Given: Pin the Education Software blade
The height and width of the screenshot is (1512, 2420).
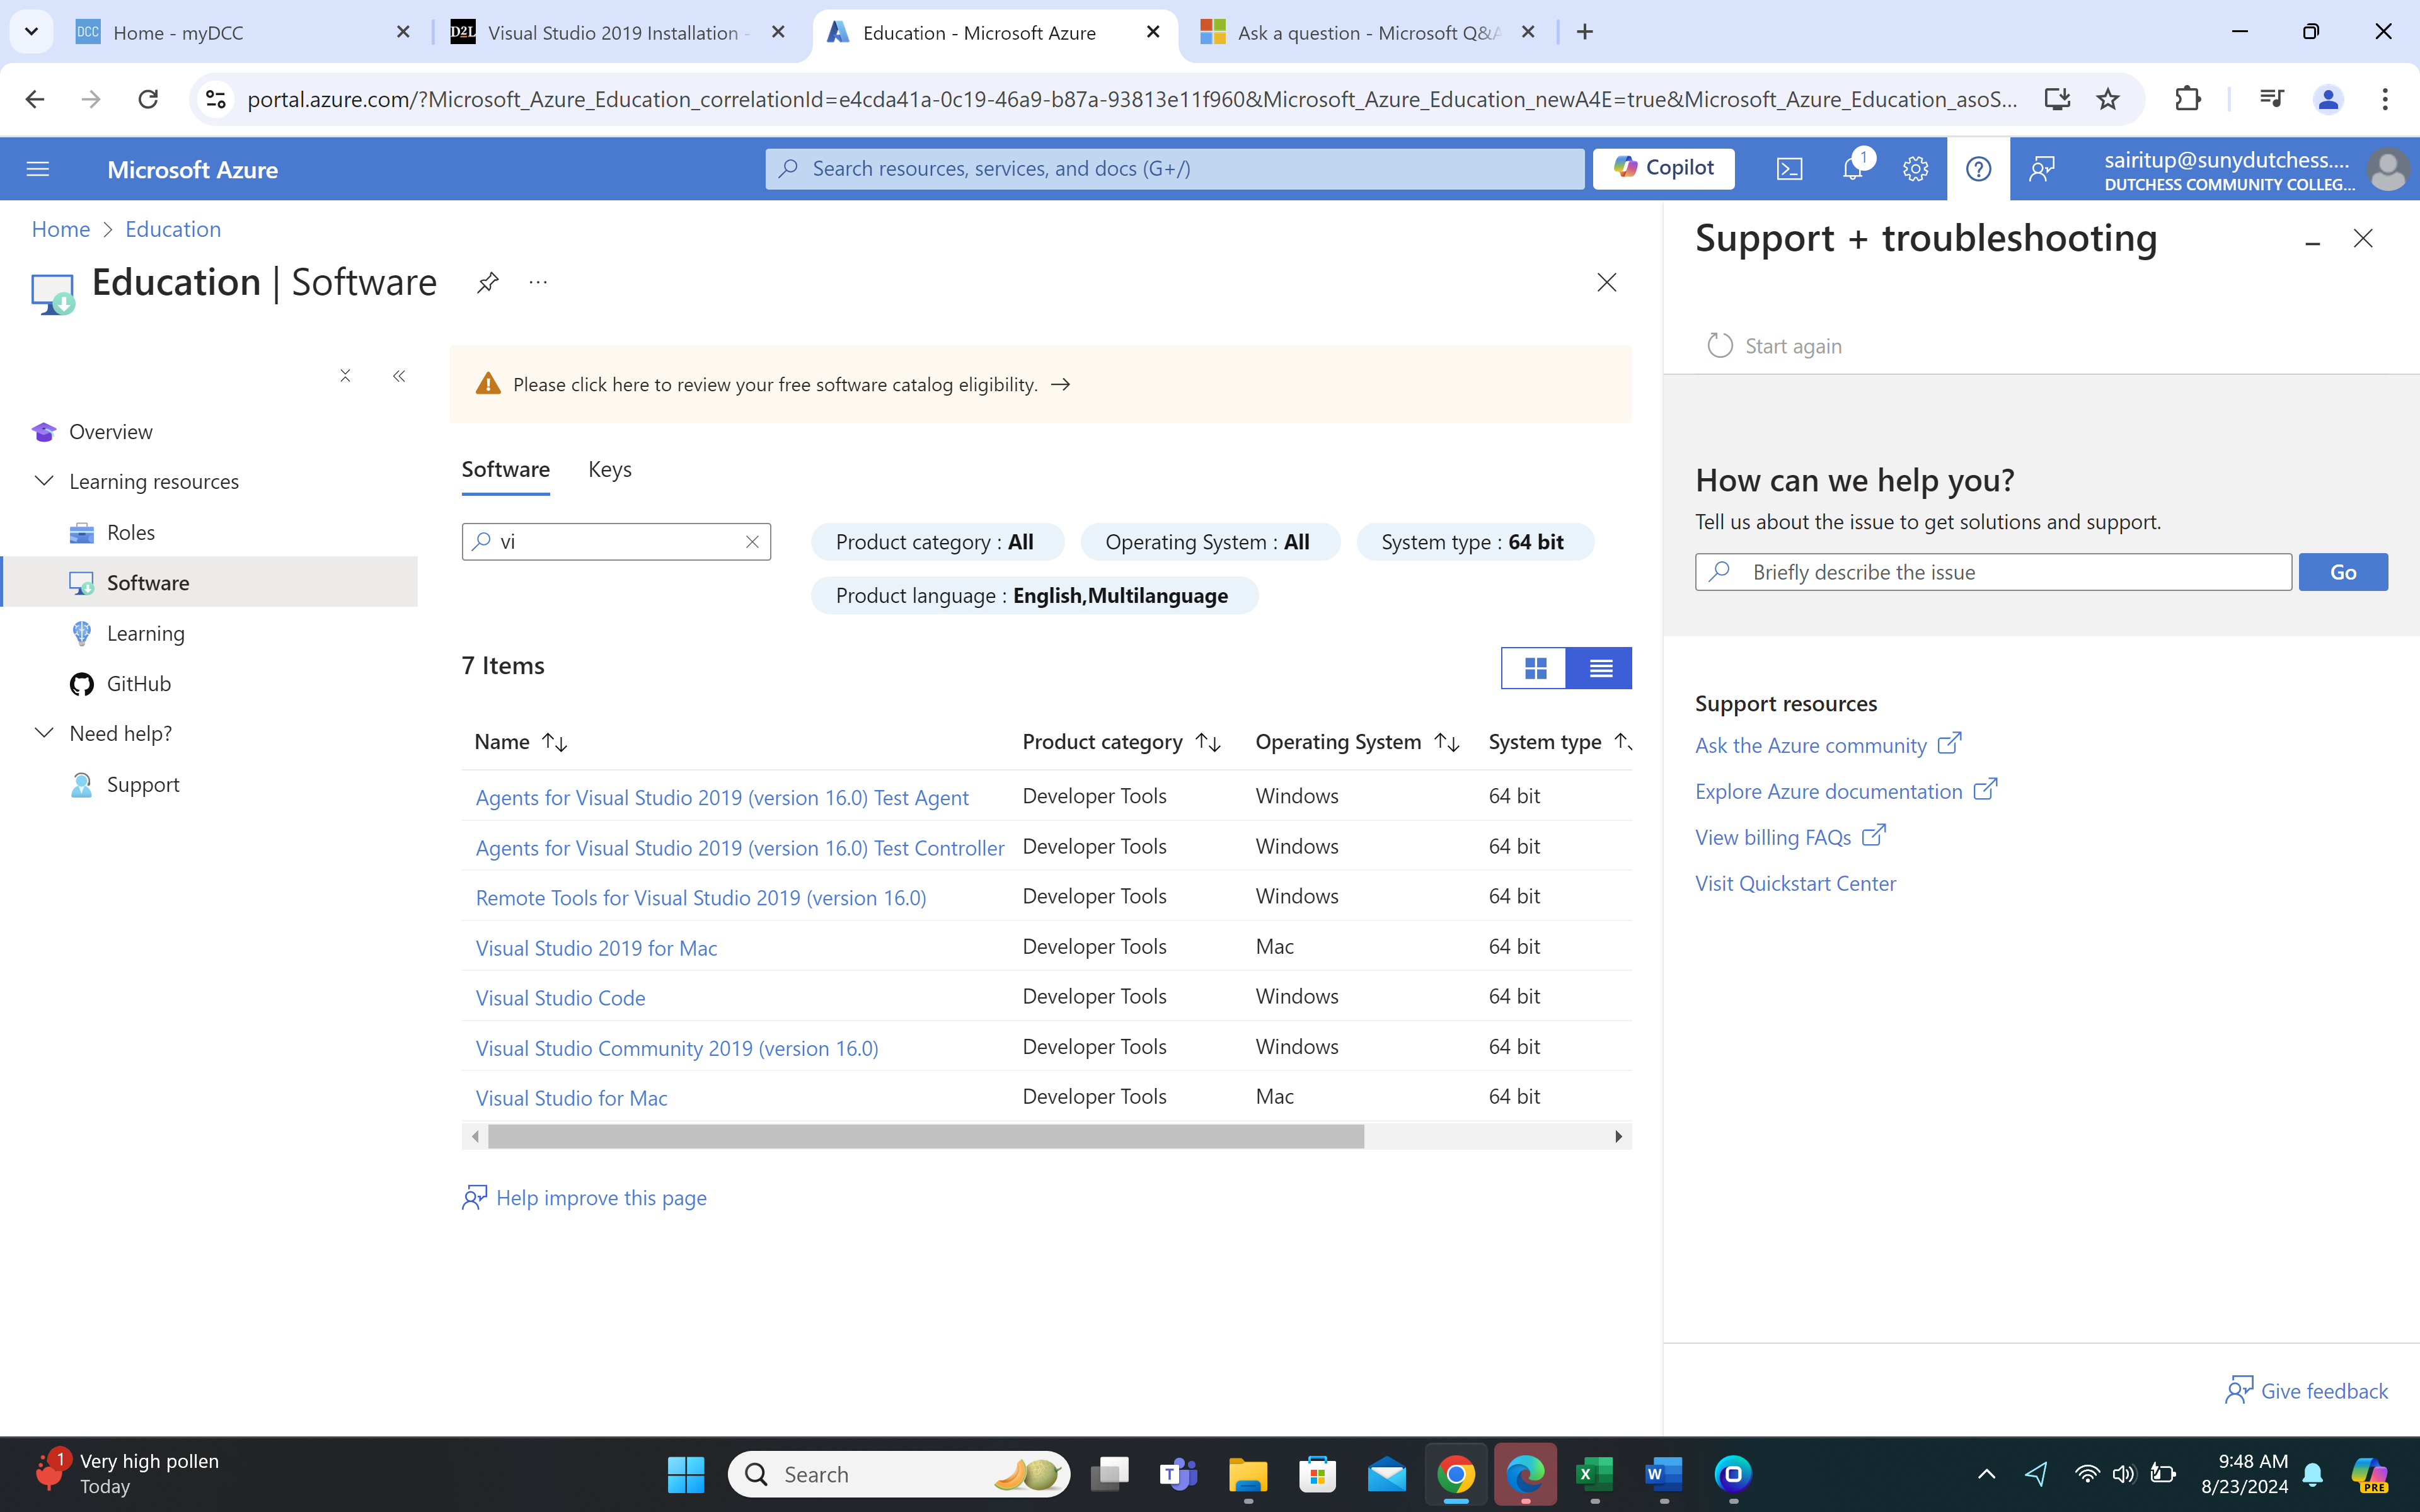Looking at the screenshot, I should tap(487, 282).
